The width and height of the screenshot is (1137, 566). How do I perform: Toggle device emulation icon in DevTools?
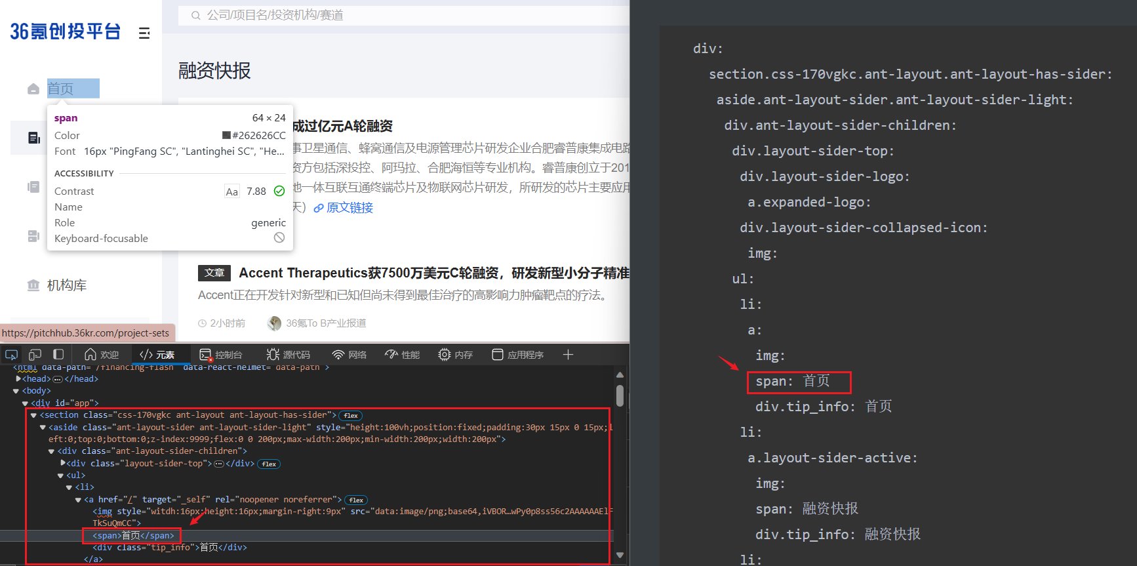coord(35,355)
